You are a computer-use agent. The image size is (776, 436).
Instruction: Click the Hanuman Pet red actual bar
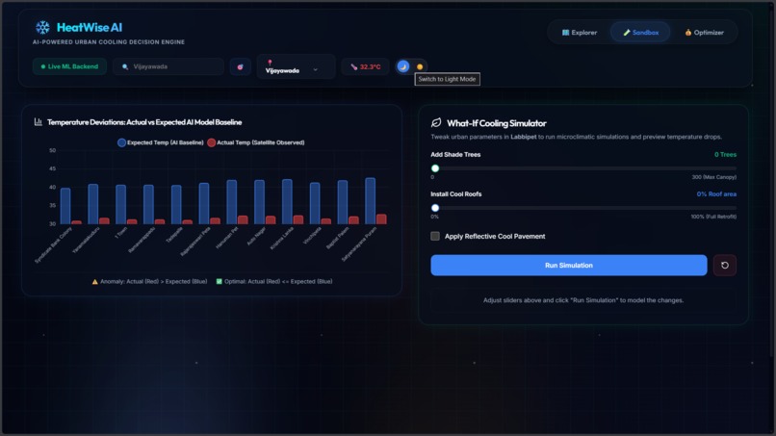(243, 219)
